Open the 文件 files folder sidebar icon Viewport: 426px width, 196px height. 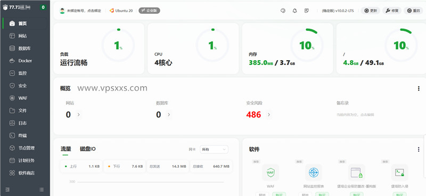click(12, 111)
